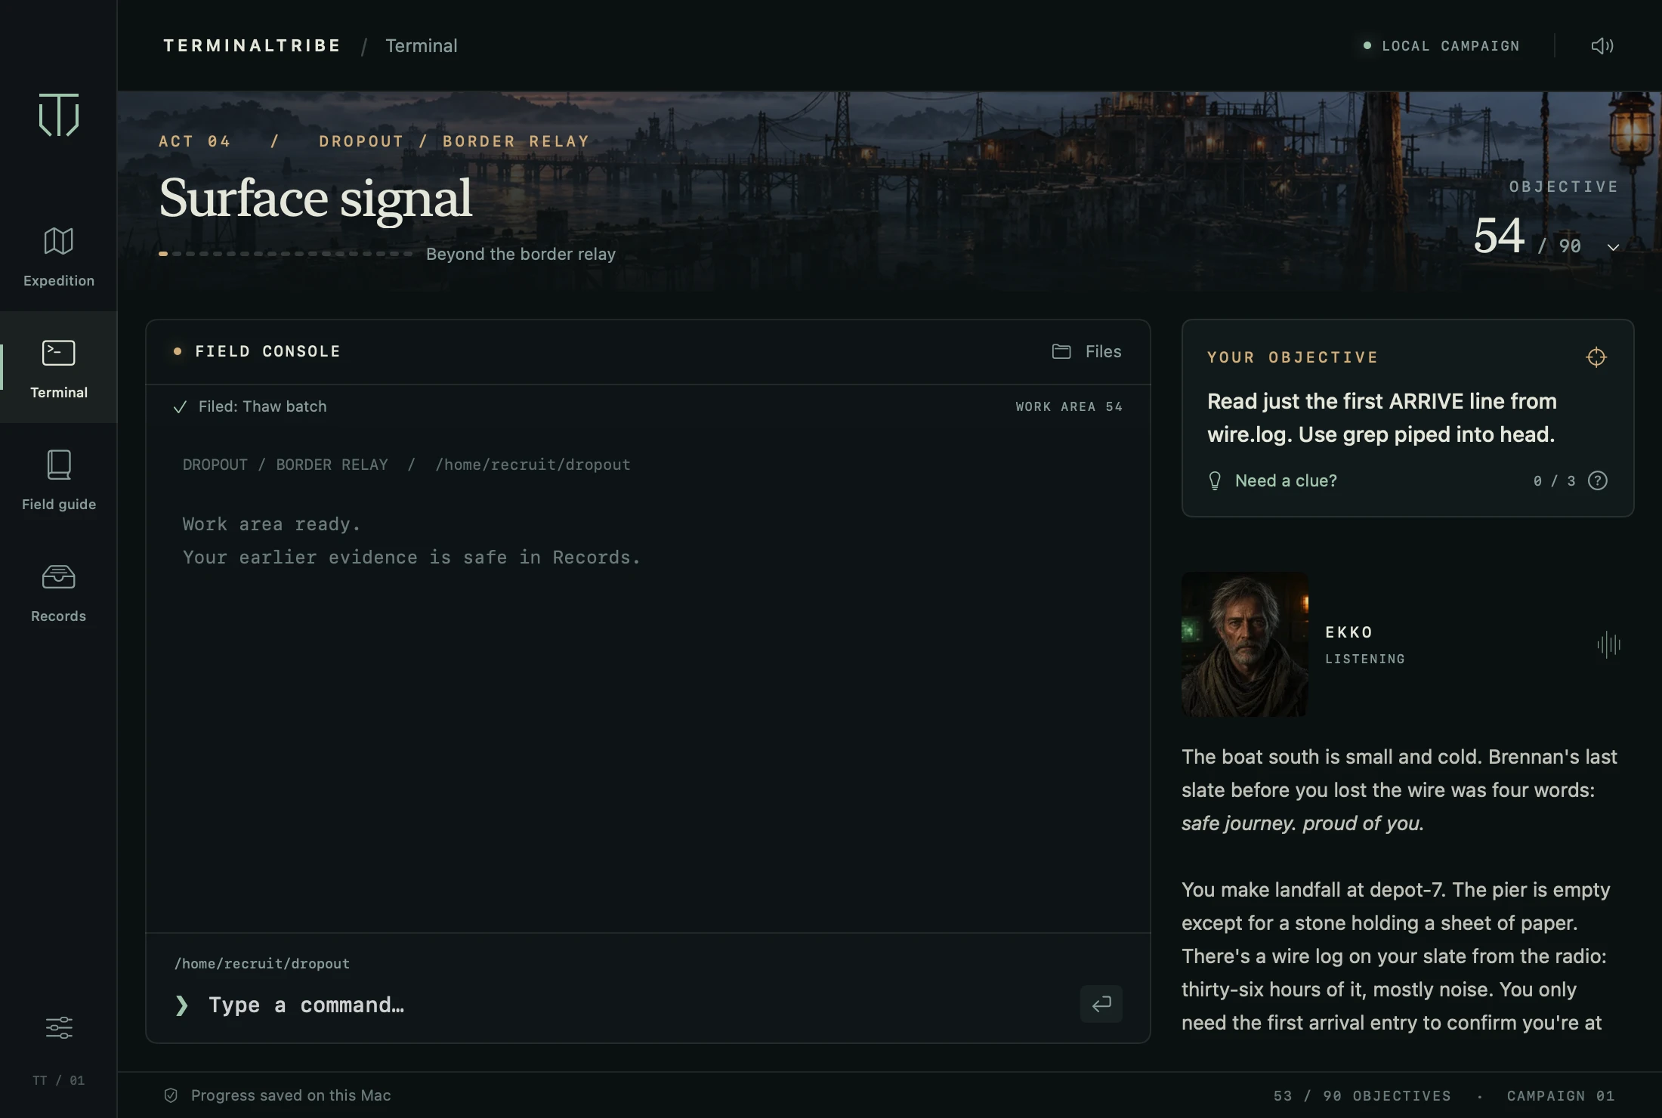Screen dimensions: 1662x1118
Task: Click the /home/recruit/dropout path in console header
Action: tap(533, 465)
